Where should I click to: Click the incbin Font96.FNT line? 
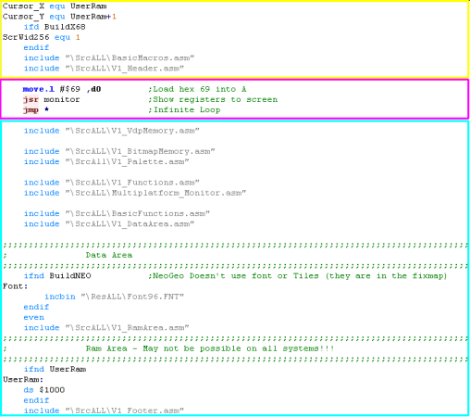[x=115, y=297]
